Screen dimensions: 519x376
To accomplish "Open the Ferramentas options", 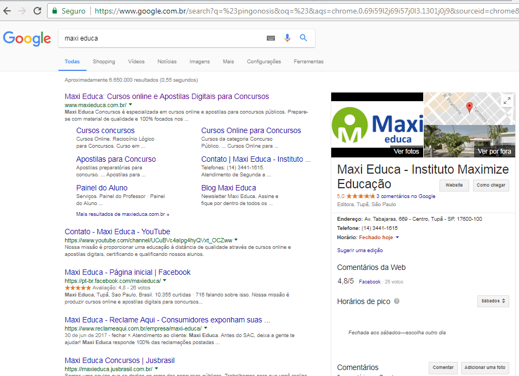I will coord(308,62).
